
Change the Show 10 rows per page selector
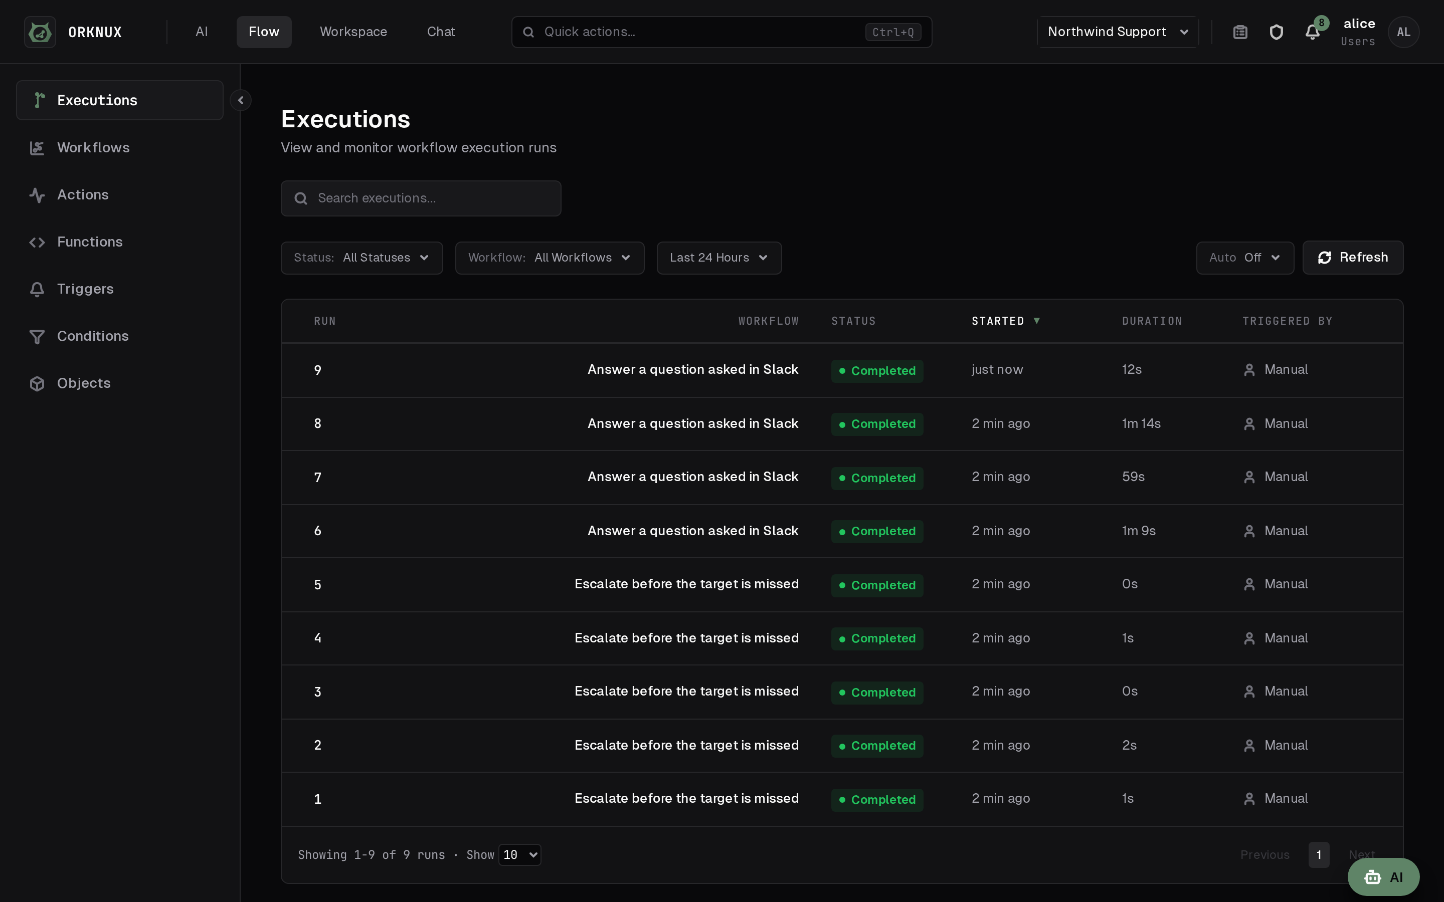point(520,855)
